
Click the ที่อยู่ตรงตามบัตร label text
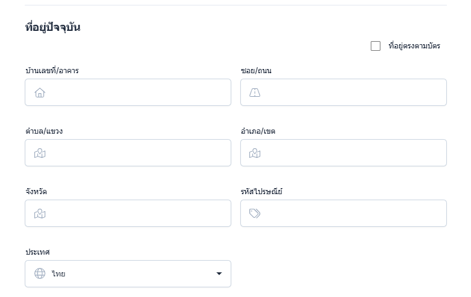tap(414, 46)
